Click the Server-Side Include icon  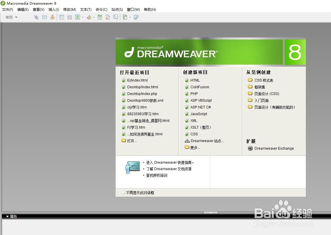[x=108, y=17]
